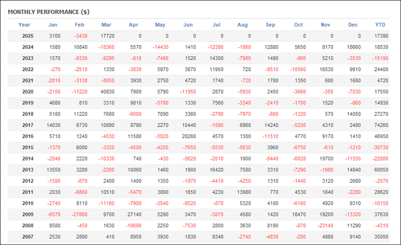
Task: Click the 60850 YTD value for 2013
Action: click(381, 170)
